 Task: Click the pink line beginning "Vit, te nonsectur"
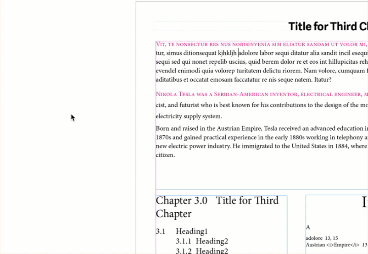[x=262, y=44]
